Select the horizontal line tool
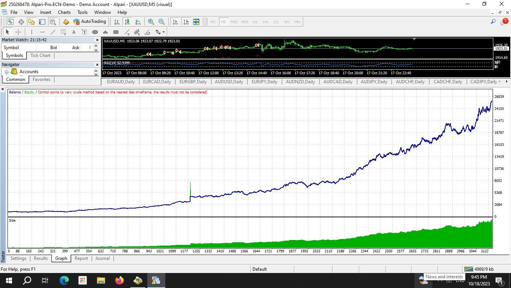The image size is (511, 288). (42, 32)
